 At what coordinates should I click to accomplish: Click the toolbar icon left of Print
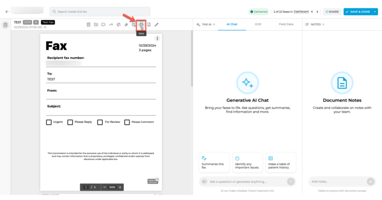[134, 24]
